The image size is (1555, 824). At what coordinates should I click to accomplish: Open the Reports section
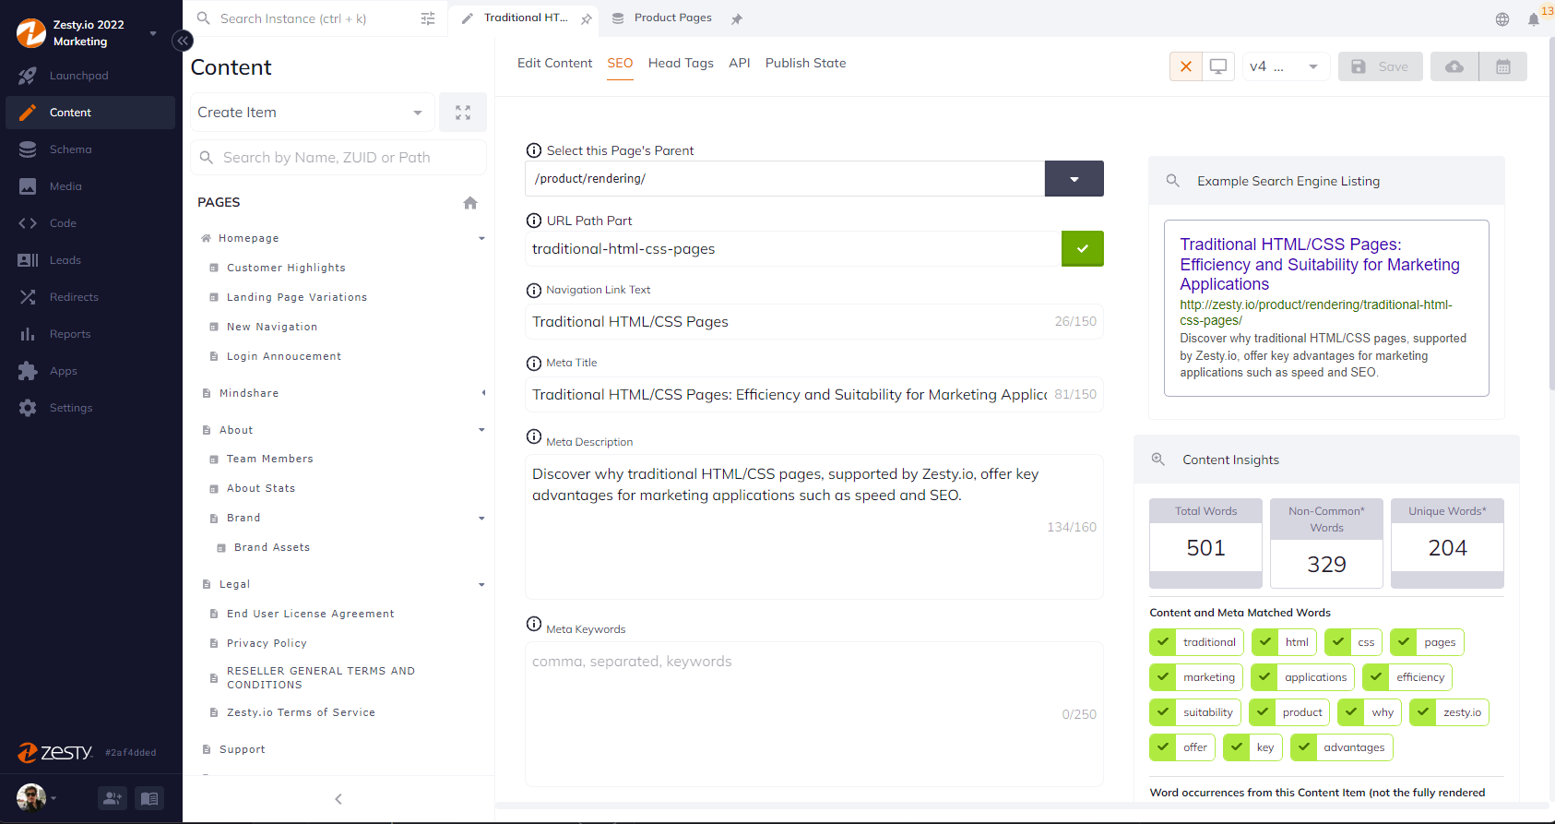coord(89,334)
